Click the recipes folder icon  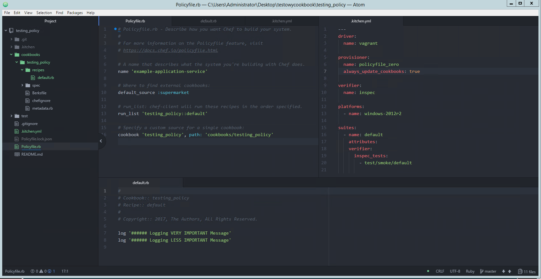coord(28,70)
